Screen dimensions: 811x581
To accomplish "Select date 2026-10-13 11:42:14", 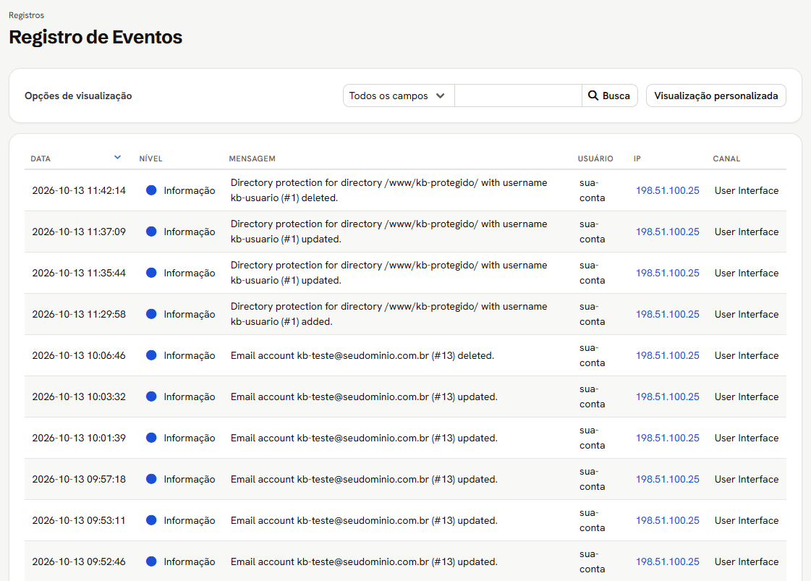I will click(x=79, y=190).
